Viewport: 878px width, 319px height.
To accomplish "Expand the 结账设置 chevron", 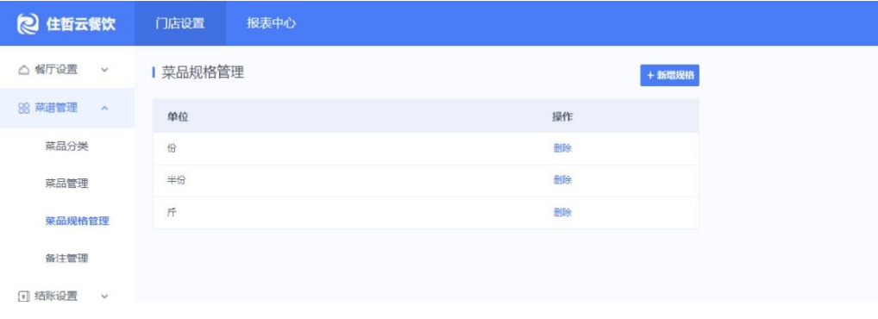I will (x=104, y=297).
